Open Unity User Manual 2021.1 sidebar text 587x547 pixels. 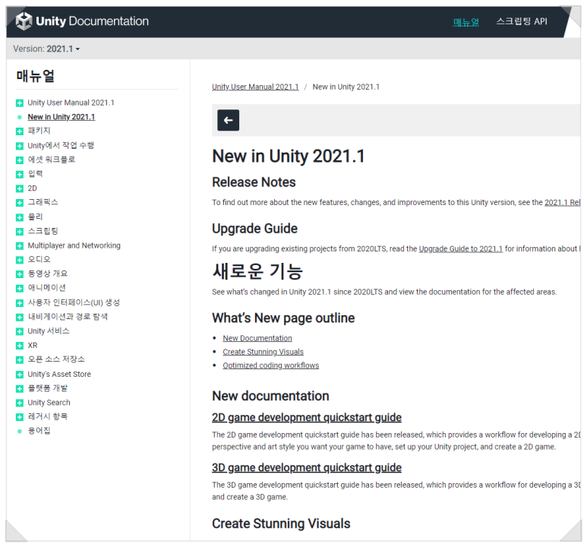(71, 103)
